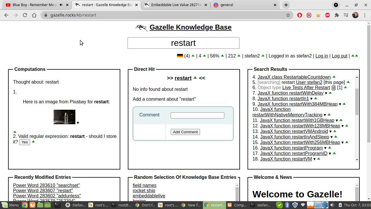This screenshot has height=209, width=371.
Task: Click green up-arrow next to Direct Hit restart
Action: [195, 78]
